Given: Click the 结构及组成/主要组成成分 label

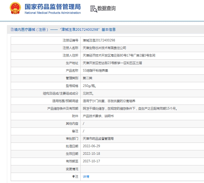Looking at the screenshot, I should click(x=61, y=93).
